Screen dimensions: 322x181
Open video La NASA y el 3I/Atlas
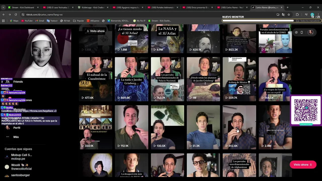pos(168,39)
